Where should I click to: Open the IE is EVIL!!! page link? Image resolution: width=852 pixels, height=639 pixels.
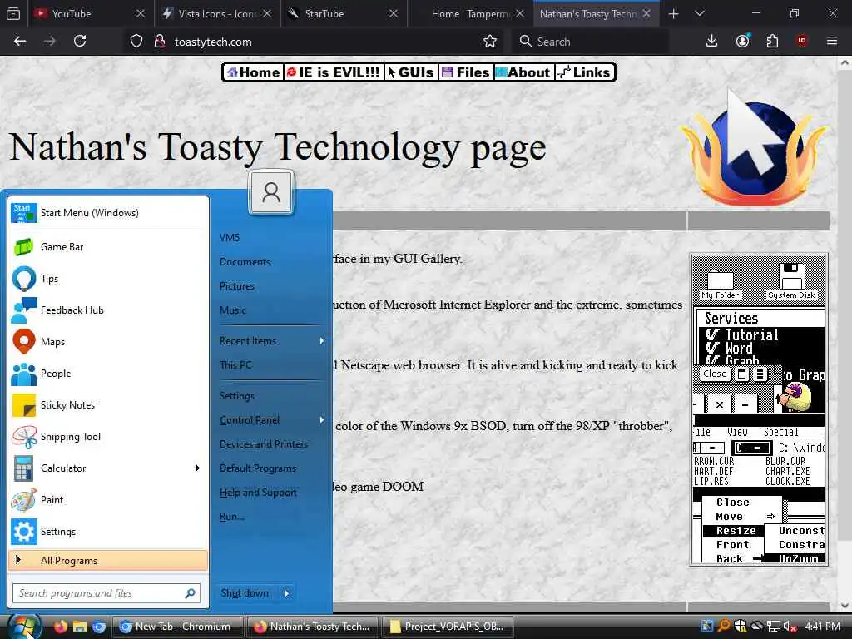click(333, 72)
